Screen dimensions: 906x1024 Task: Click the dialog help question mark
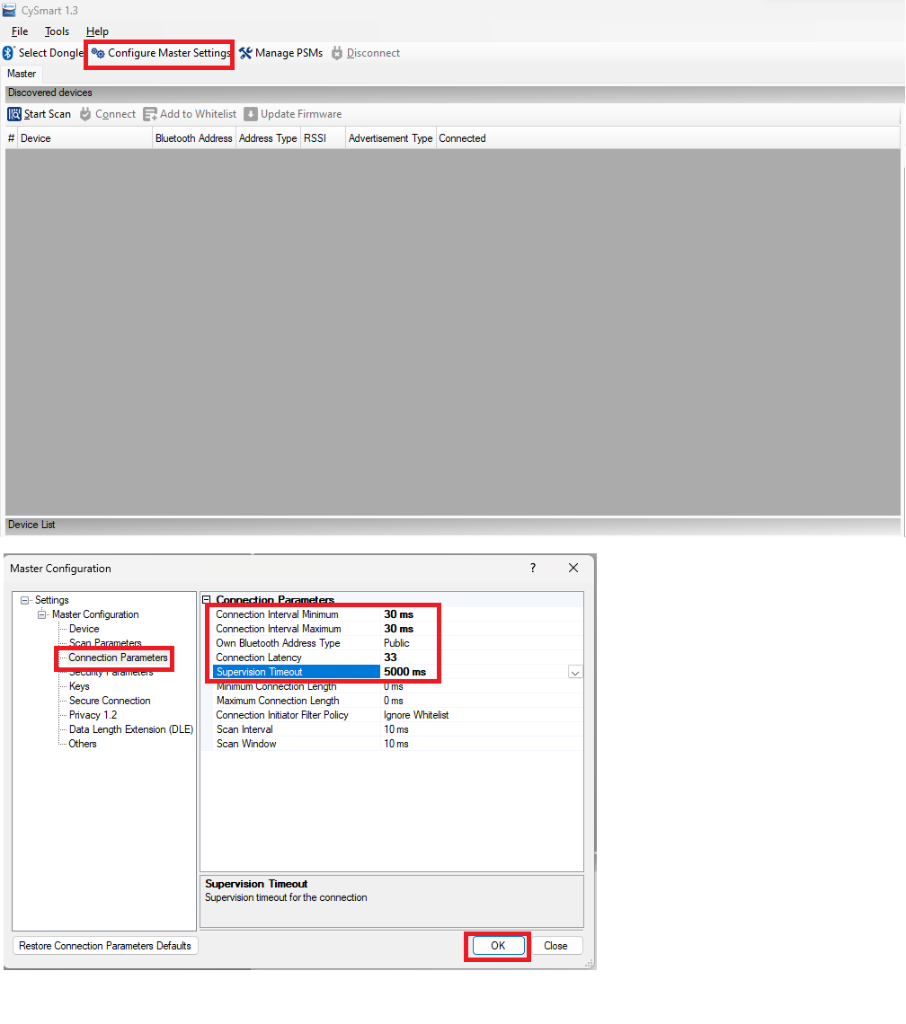pos(533,569)
